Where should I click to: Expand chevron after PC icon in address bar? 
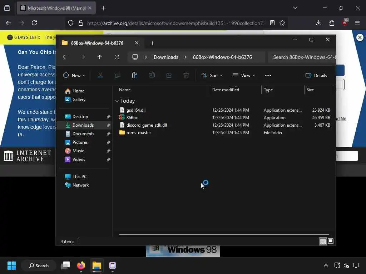pyautogui.click(x=146, y=57)
